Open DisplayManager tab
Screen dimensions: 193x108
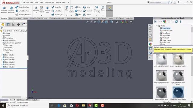tap(24, 25)
